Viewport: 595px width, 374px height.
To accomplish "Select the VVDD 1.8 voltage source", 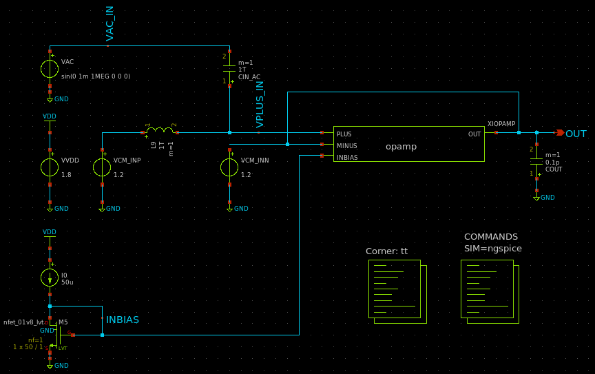I will click(x=50, y=167).
